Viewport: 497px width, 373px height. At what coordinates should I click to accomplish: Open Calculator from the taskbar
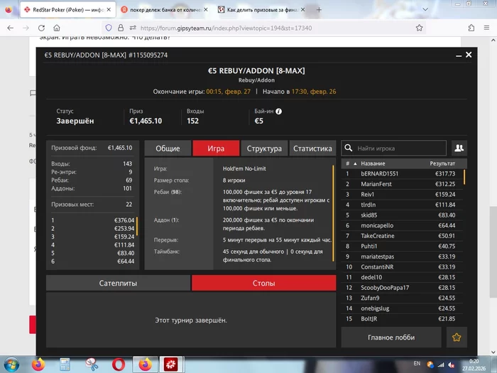pyautogui.click(x=65, y=364)
